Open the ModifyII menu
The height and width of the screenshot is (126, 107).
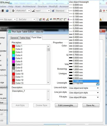(x=53, y=7)
